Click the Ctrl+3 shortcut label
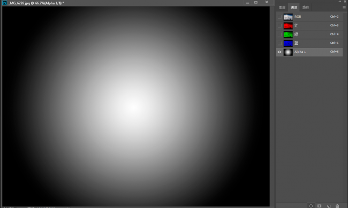The image size is (348, 208). [334, 25]
